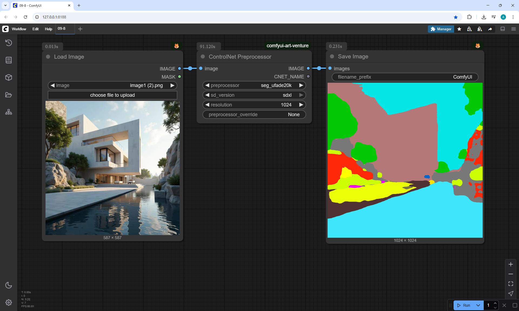Open the Edit menu
Screen dimensions: 519x311
tap(35, 29)
